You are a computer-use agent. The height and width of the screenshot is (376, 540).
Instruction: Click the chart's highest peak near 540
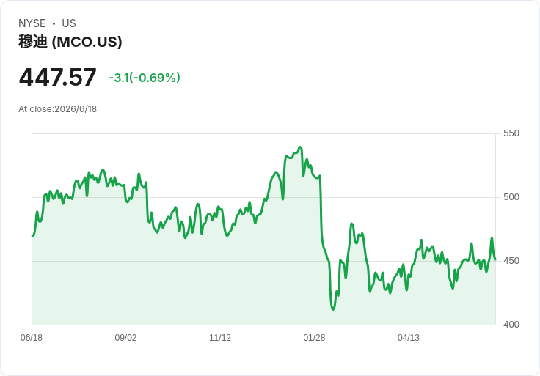pos(300,147)
